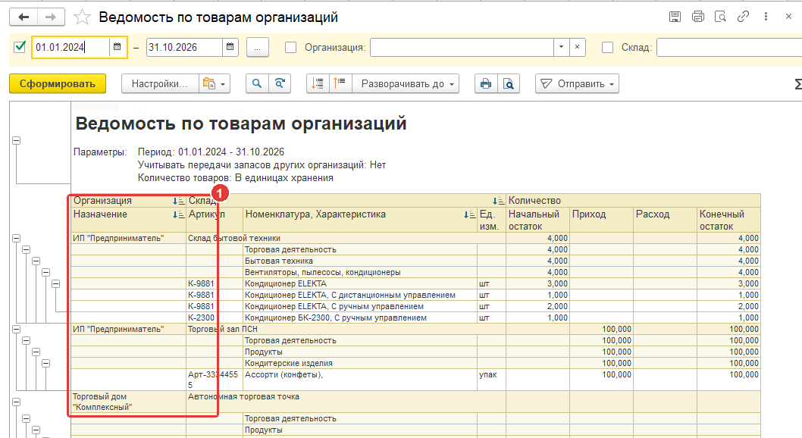Viewport: 802px width, 438px height.
Task: Go forward with the right arrow button
Action: point(51,17)
